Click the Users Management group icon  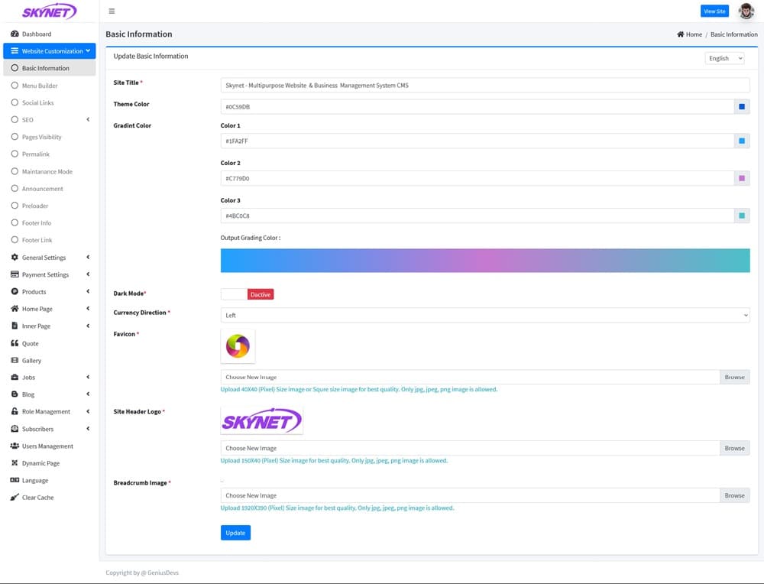click(x=15, y=446)
